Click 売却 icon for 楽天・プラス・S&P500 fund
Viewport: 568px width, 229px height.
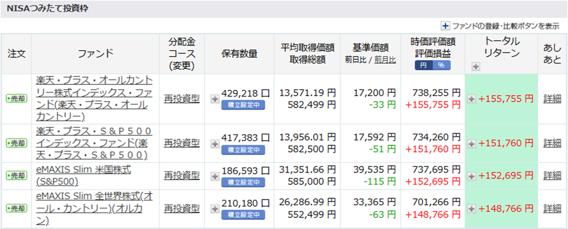pos(17,143)
